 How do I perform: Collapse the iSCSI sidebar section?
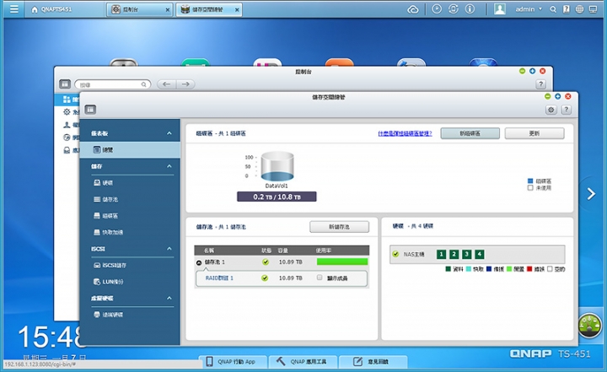(169, 249)
